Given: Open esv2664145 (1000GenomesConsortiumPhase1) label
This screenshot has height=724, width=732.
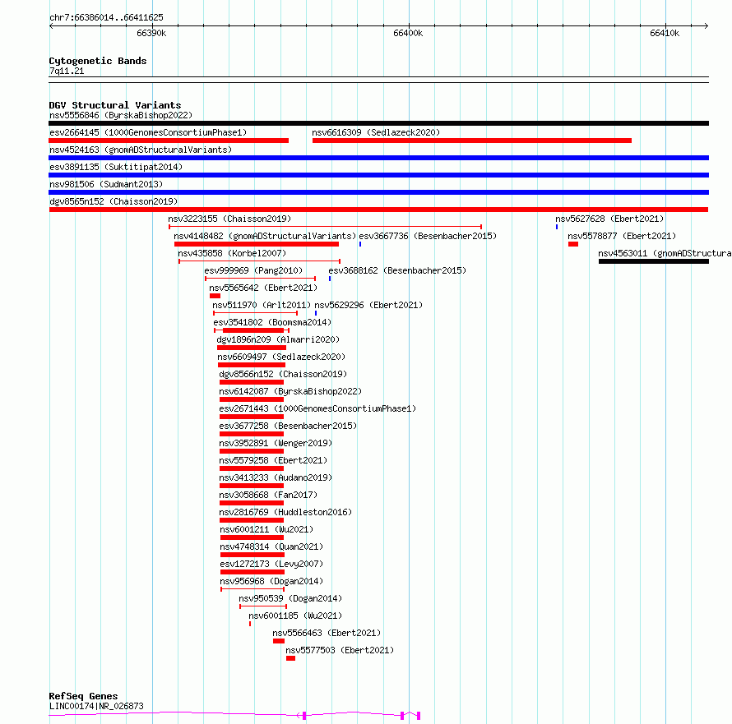Looking at the screenshot, I should click(x=148, y=132).
